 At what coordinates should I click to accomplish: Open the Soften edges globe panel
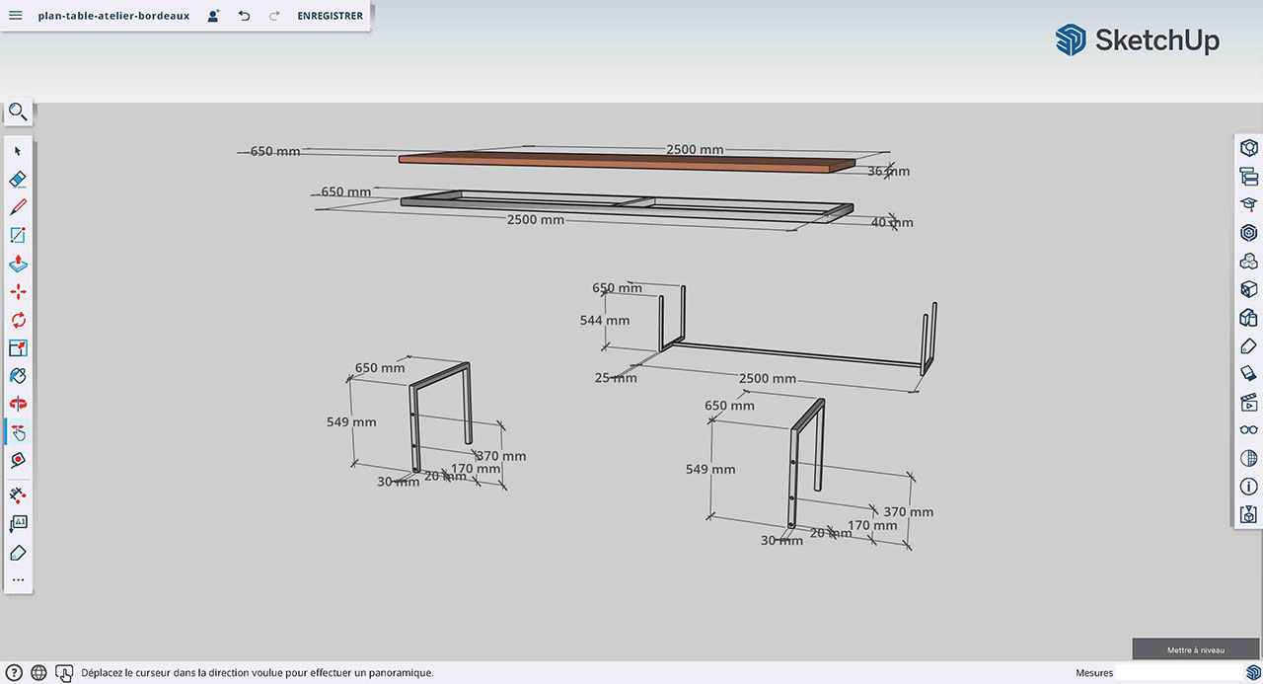pos(1248,458)
